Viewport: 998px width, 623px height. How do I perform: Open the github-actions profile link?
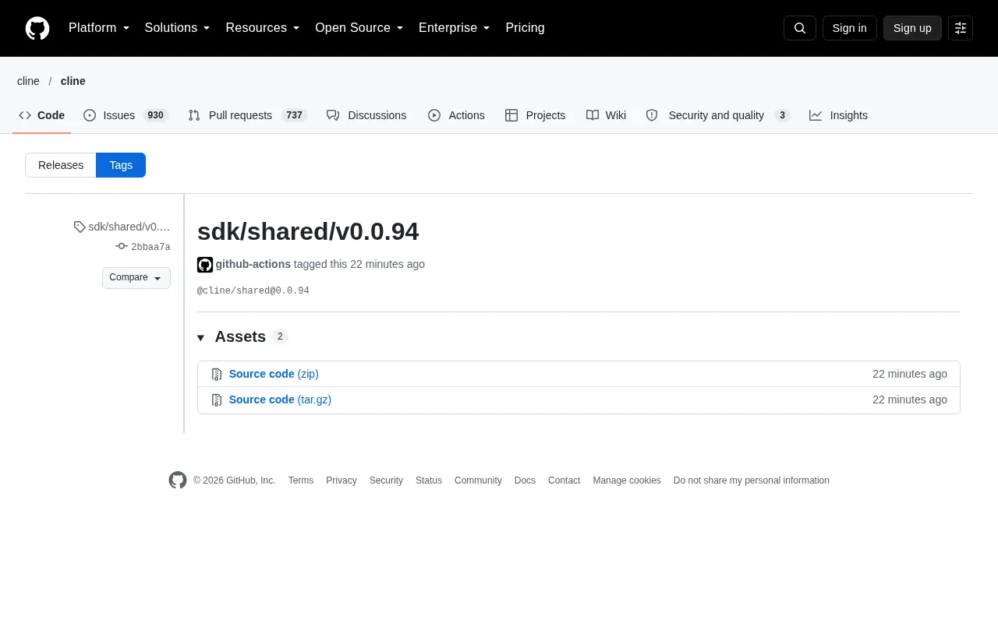pyautogui.click(x=253, y=265)
